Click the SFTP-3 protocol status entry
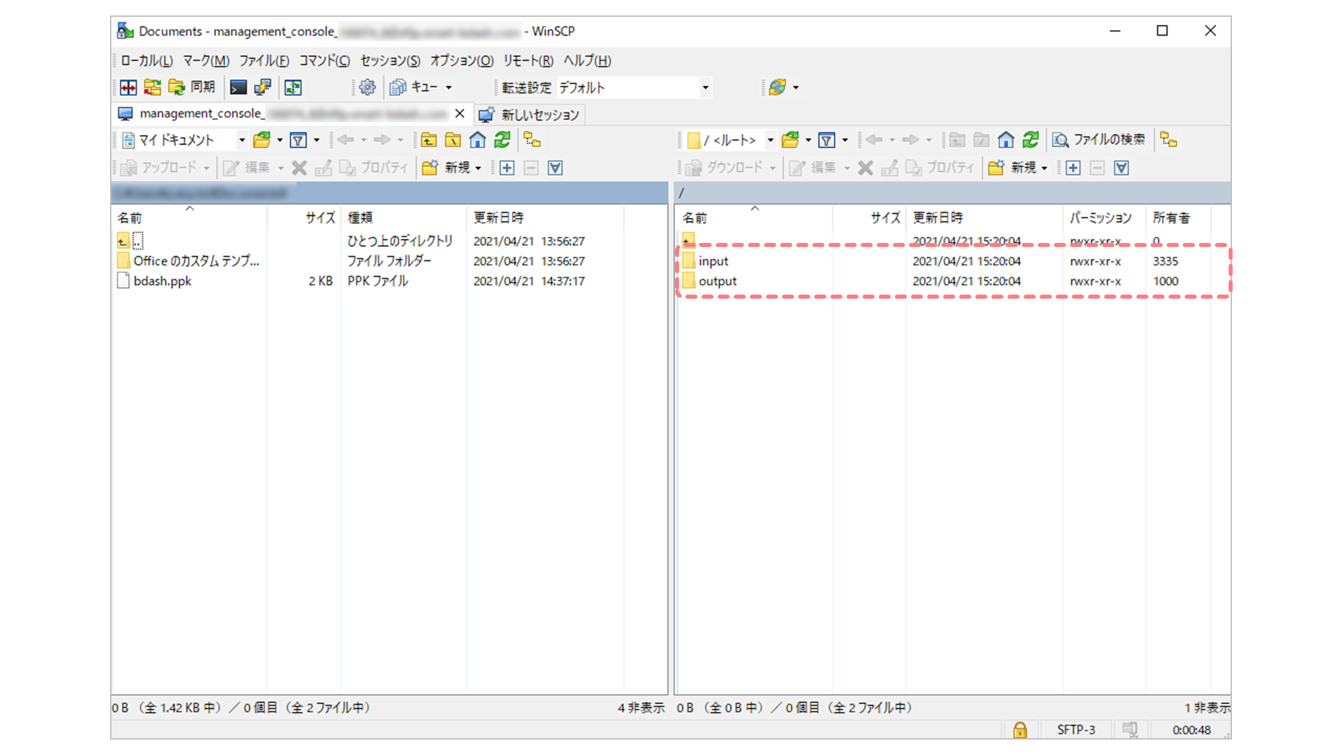 (x=1076, y=730)
